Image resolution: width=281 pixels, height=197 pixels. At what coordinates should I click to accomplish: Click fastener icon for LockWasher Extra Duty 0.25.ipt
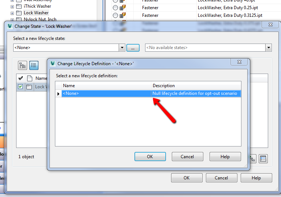point(123,8)
